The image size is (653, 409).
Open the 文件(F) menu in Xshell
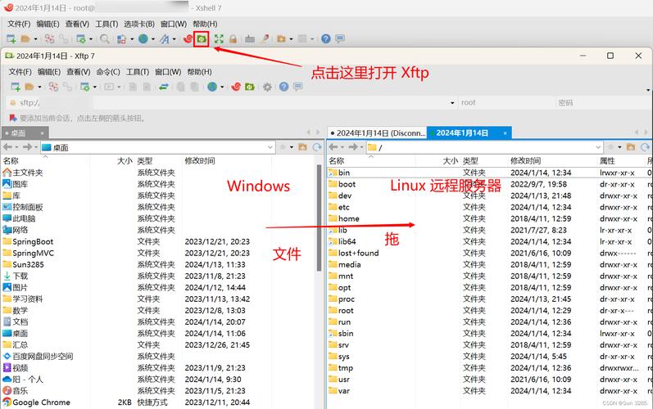[x=19, y=24]
